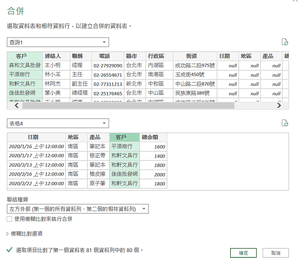This screenshot has width=299, height=263.
Task: Select the 地區 column header in top table
Action: pos(250,56)
